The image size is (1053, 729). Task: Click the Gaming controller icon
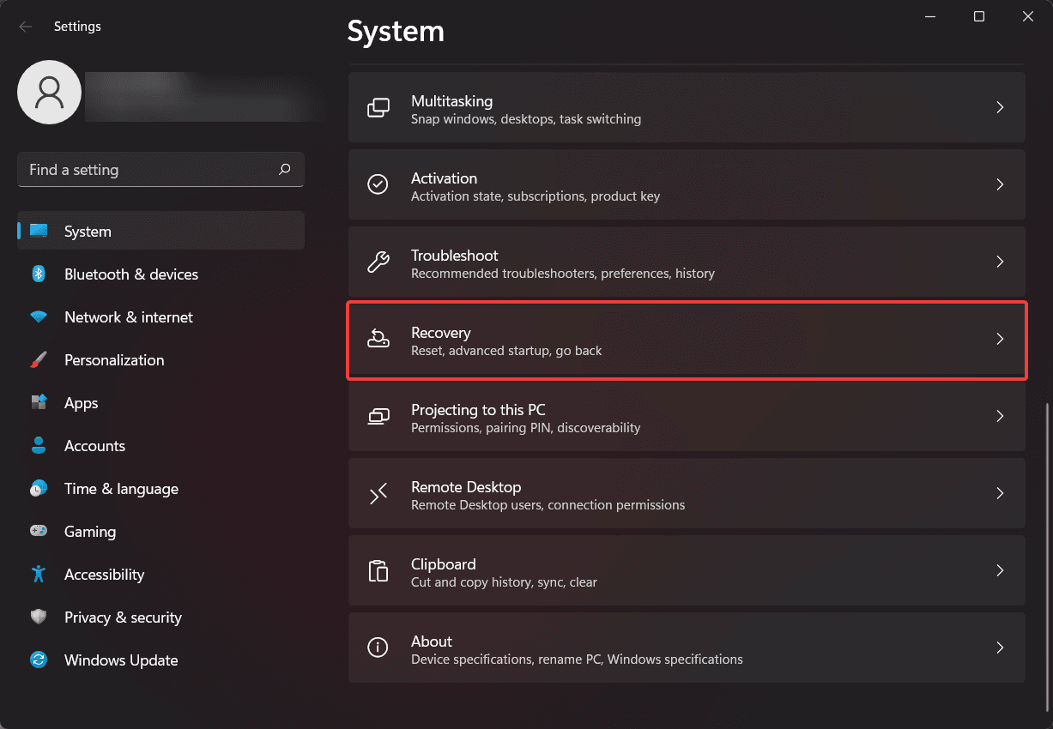pyautogui.click(x=39, y=532)
